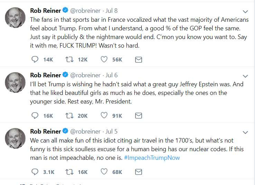This screenshot has height=185, width=255.
Task: Send the July 8 tweet by direct message
Action: [138, 59]
